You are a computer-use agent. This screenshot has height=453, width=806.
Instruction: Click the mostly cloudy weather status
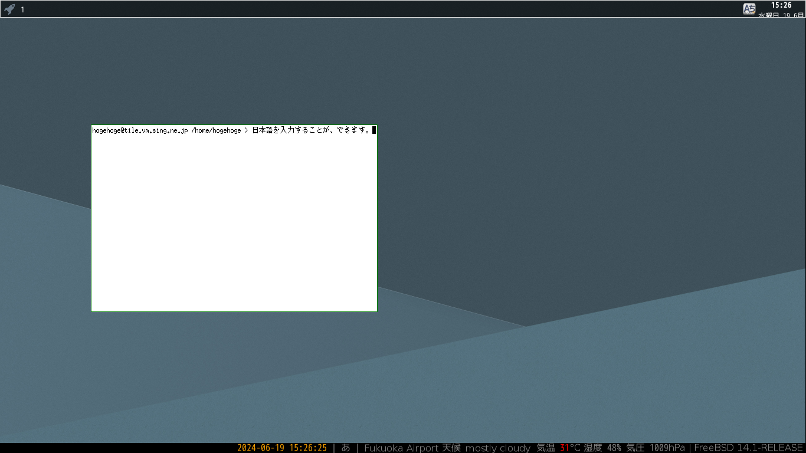click(x=497, y=448)
